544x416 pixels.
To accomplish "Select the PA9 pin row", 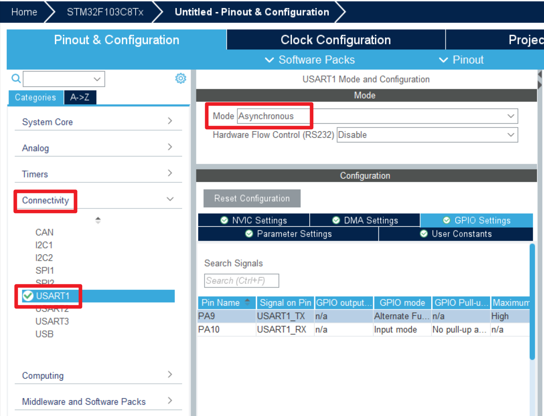I will [363, 316].
